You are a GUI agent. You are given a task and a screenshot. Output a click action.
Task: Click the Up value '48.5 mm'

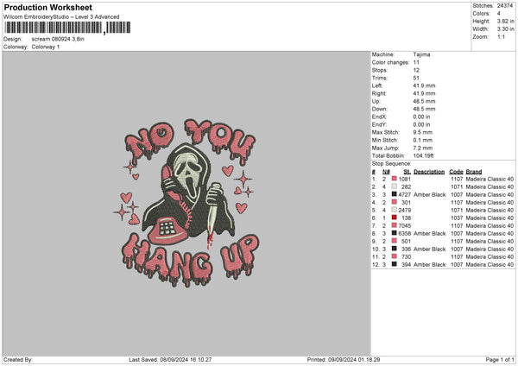click(424, 101)
